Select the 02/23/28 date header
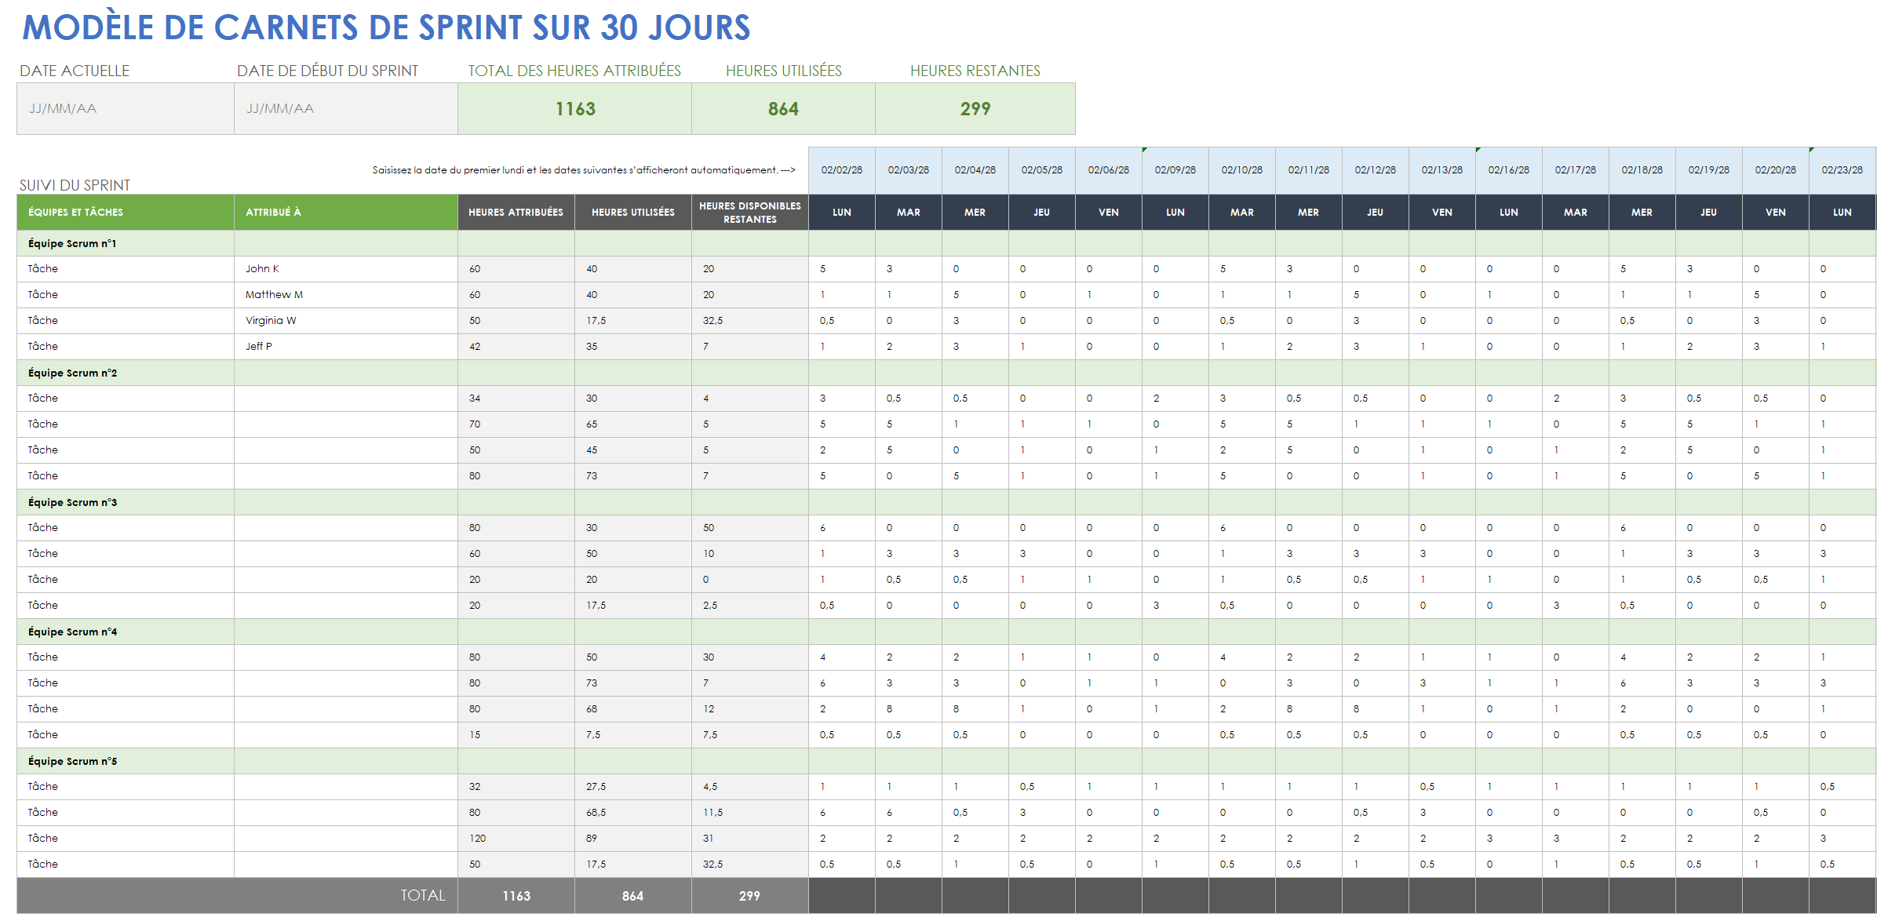The height and width of the screenshot is (921, 1877). pyautogui.click(x=1842, y=170)
